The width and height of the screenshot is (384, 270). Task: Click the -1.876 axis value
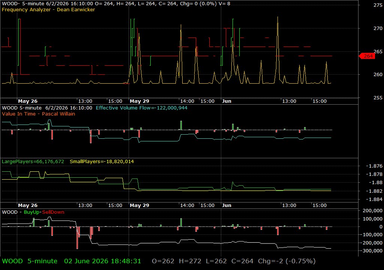point(374,166)
